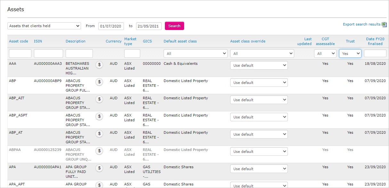Viewport: 389px width, 188px height.
Task: Open the Trust filter dropdown showing Yes
Action: tap(350, 53)
